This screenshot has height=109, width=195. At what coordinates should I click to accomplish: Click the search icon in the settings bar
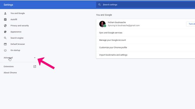coord(99,5)
